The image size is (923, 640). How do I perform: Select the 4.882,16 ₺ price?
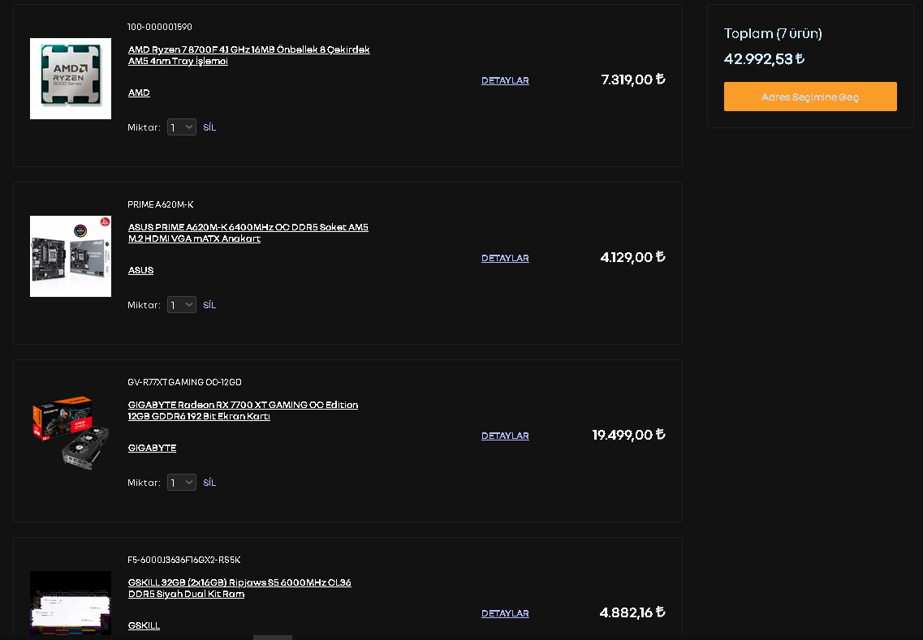pos(632,612)
